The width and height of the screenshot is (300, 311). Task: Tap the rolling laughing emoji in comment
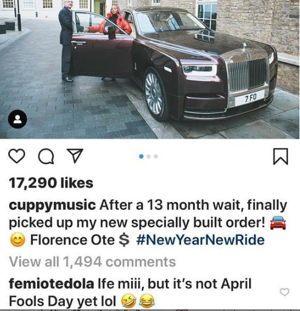(x=129, y=301)
